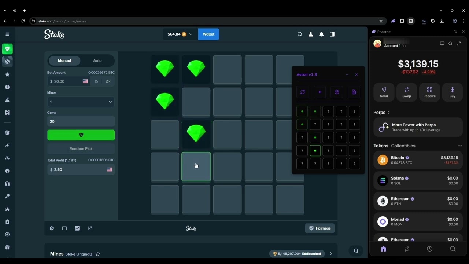Search inside the Phantom wallet header
The width and height of the screenshot is (469, 264).
tap(450, 44)
